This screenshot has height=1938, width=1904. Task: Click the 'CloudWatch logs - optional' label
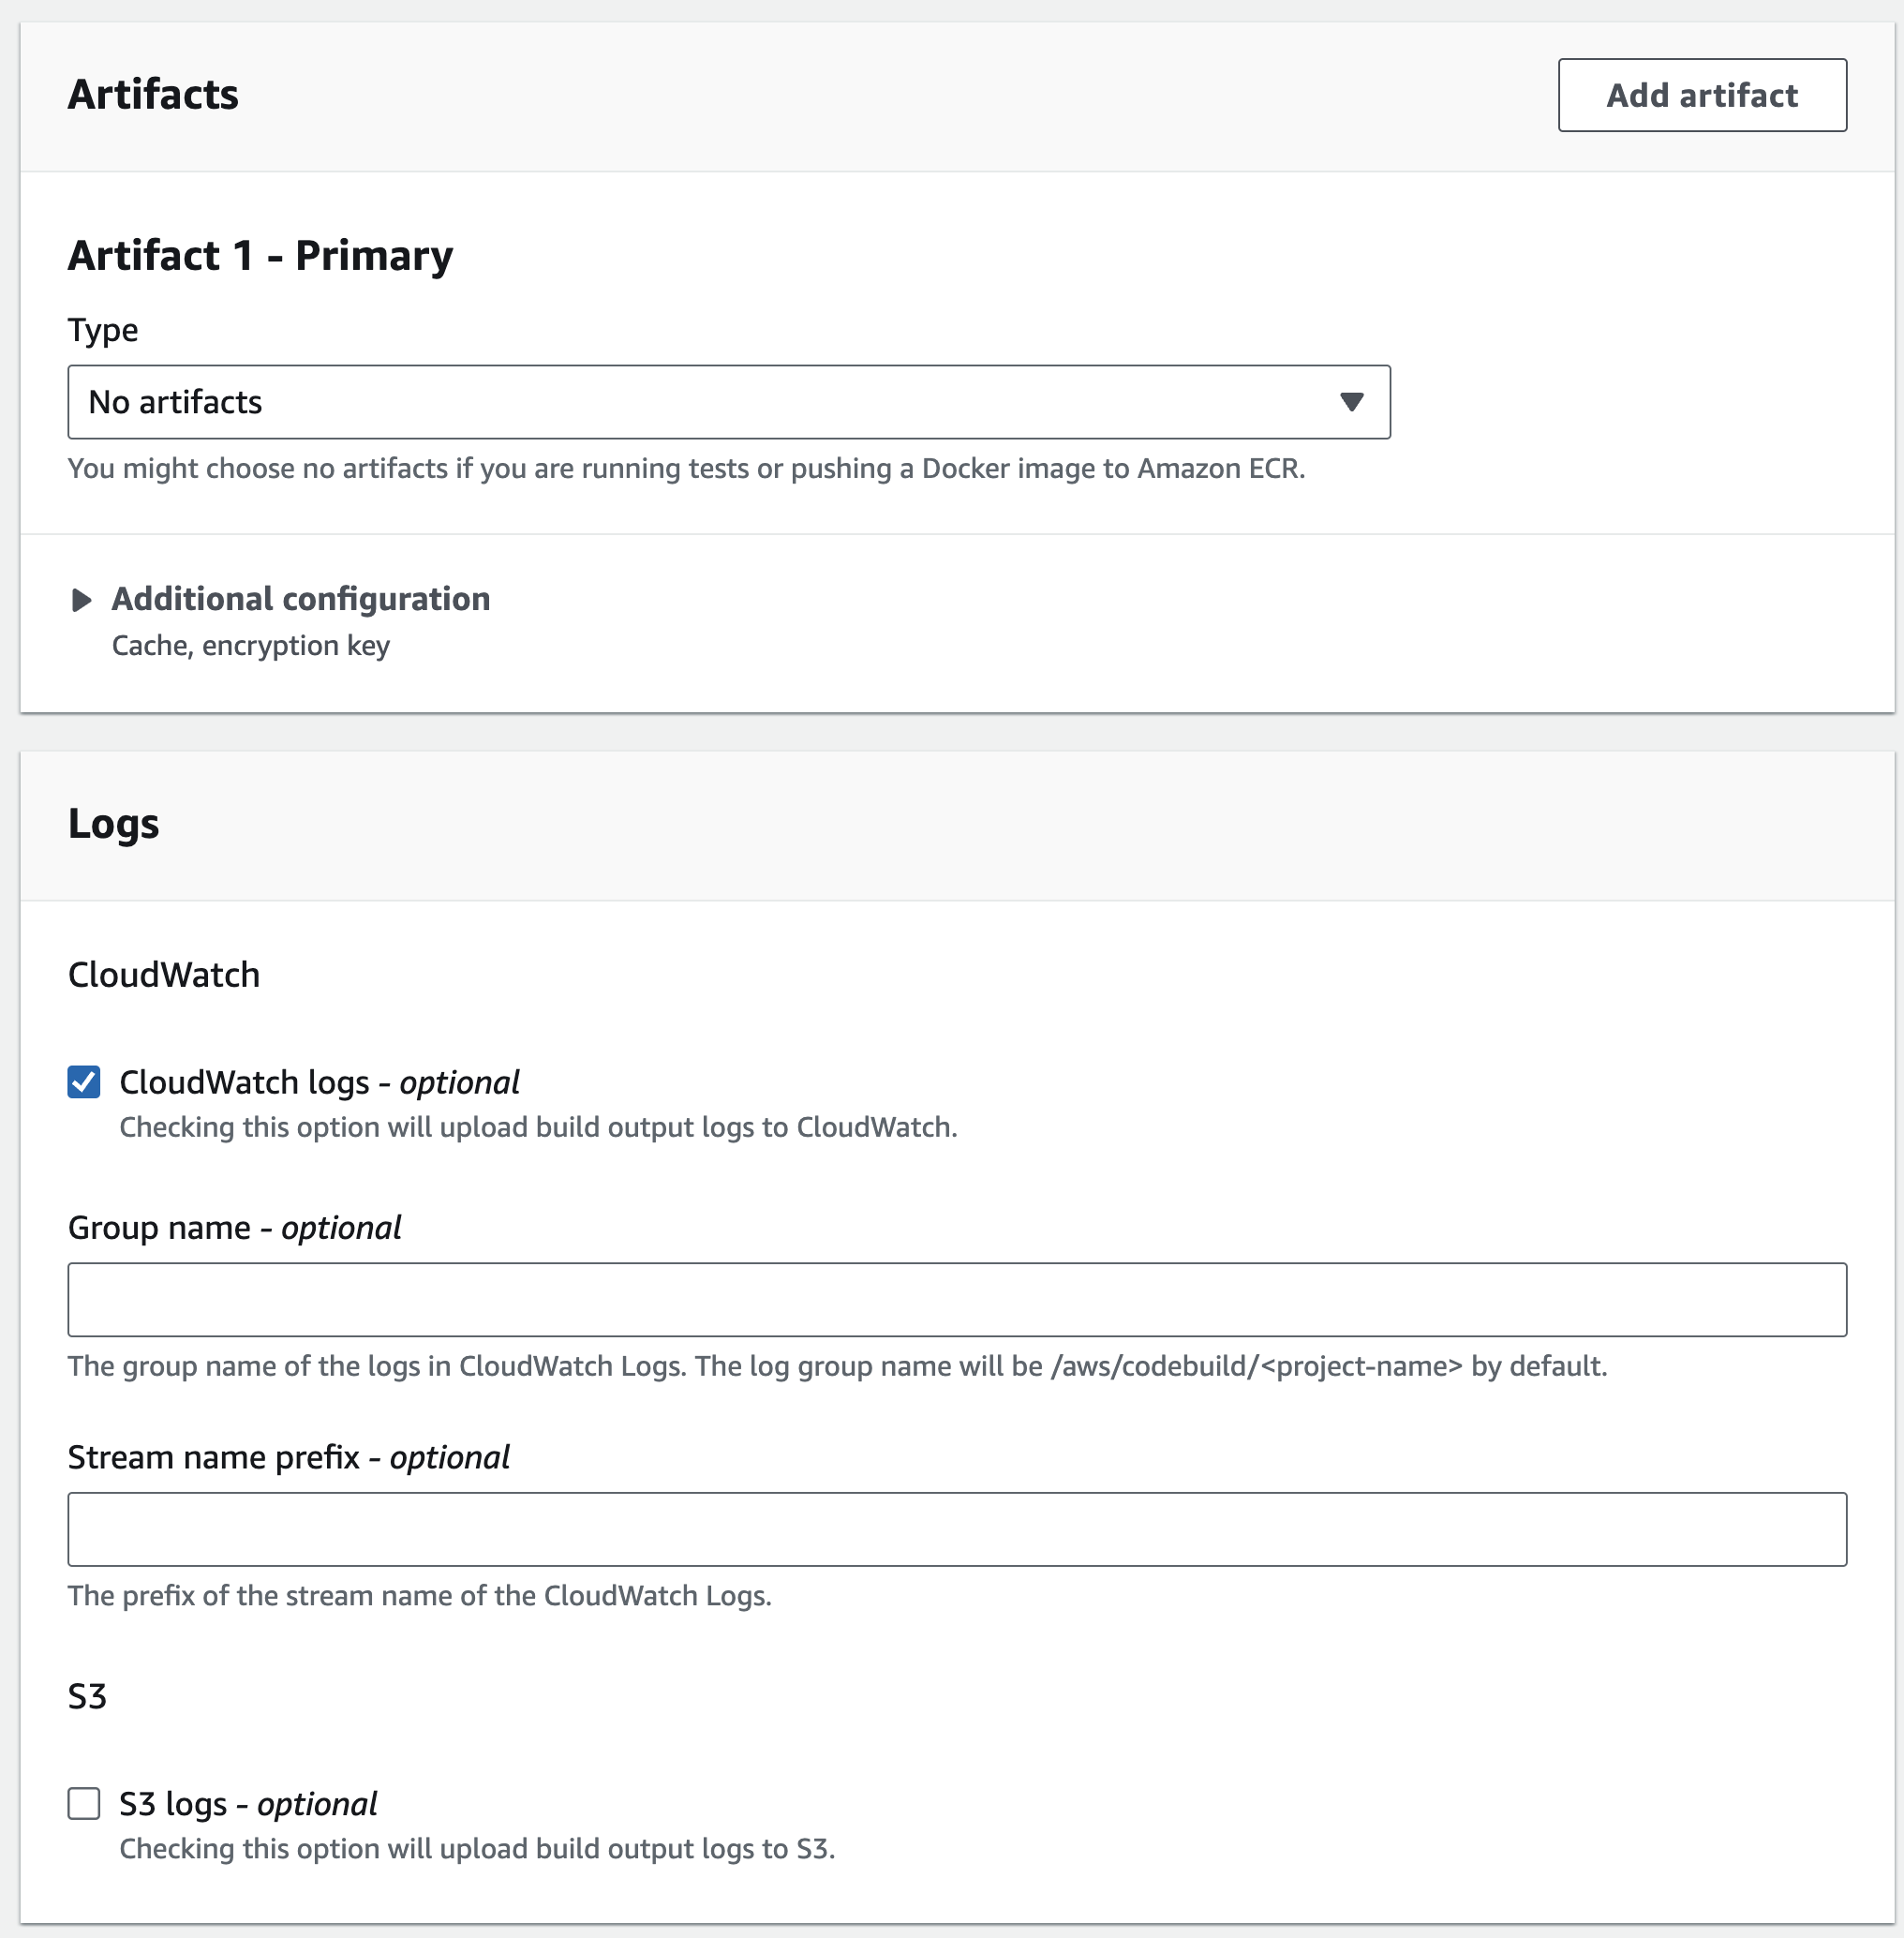pos(319,1082)
